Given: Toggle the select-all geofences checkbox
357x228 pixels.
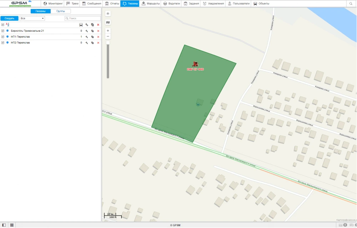Looking at the screenshot, I should (3, 25).
